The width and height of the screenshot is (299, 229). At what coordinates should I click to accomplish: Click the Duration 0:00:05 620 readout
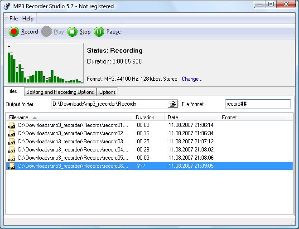(x=115, y=62)
